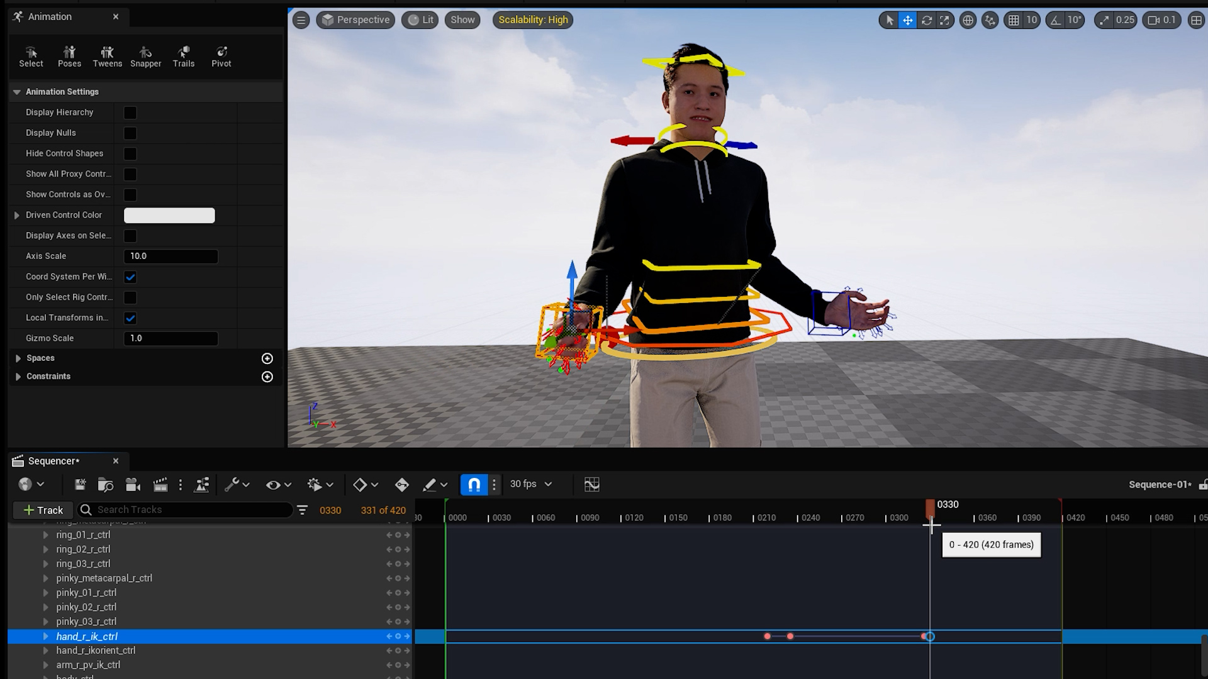The height and width of the screenshot is (679, 1208).
Task: Open the 30 fps frame rate dropdown
Action: click(x=531, y=484)
